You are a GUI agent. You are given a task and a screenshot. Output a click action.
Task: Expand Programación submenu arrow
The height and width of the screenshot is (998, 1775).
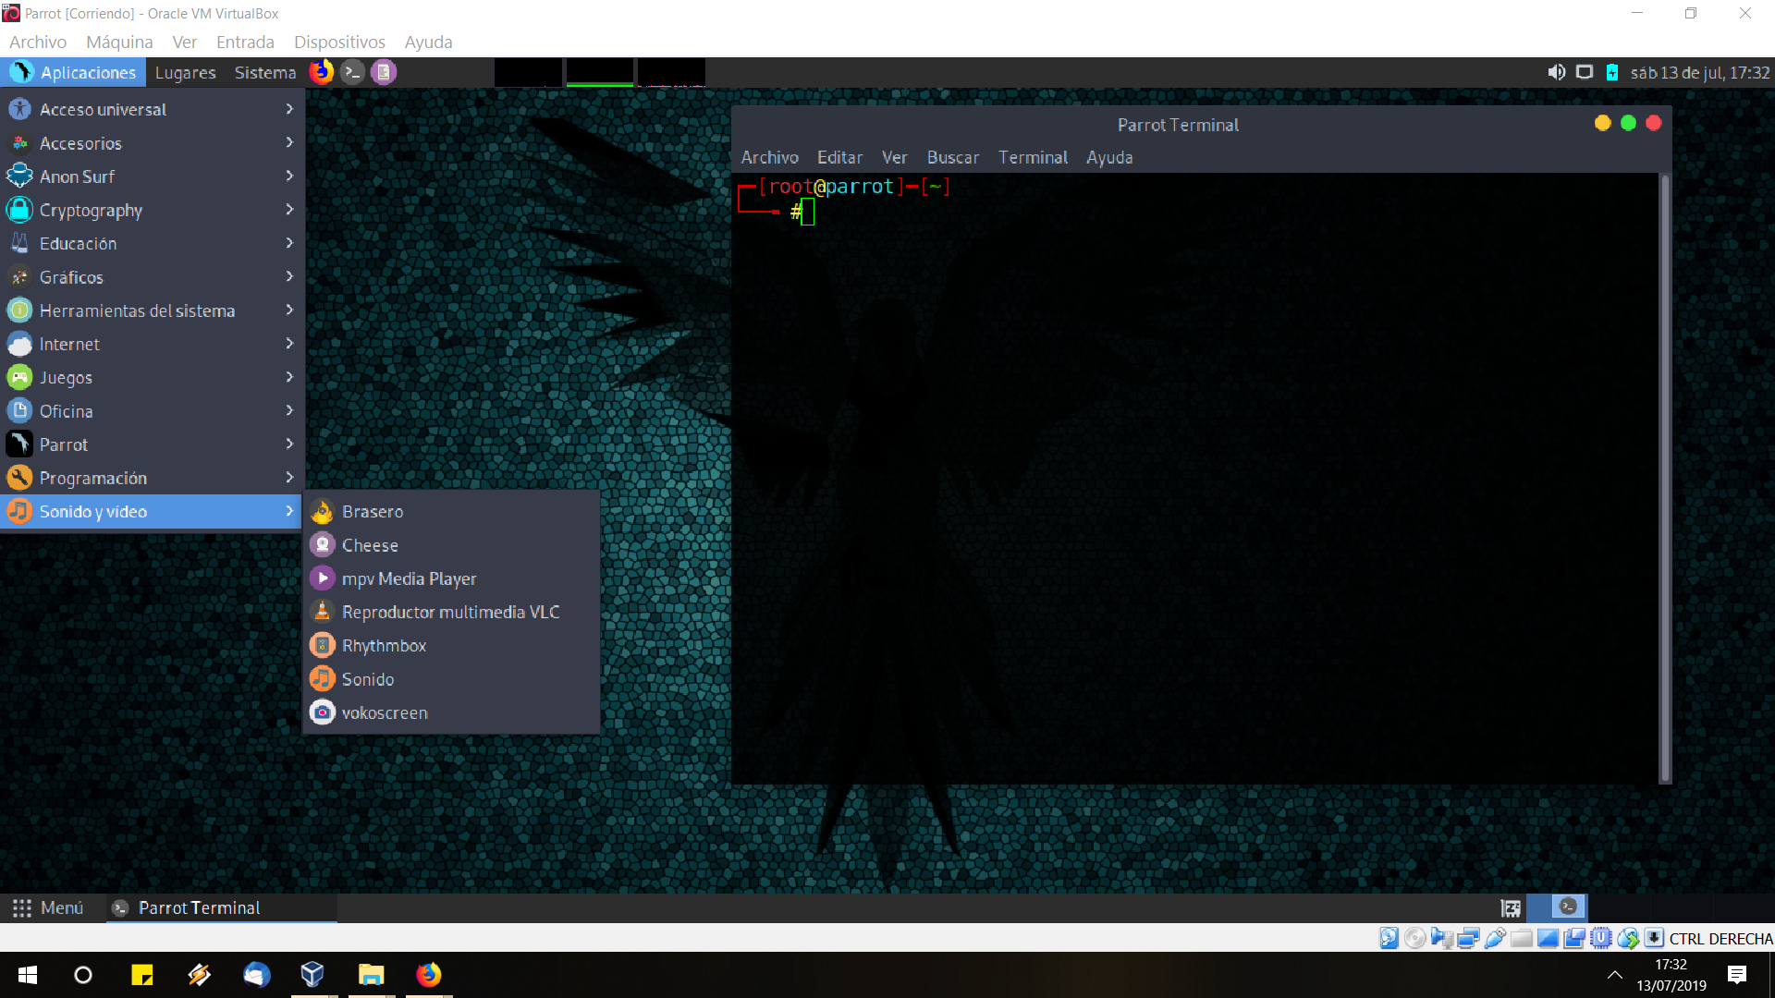289,478
